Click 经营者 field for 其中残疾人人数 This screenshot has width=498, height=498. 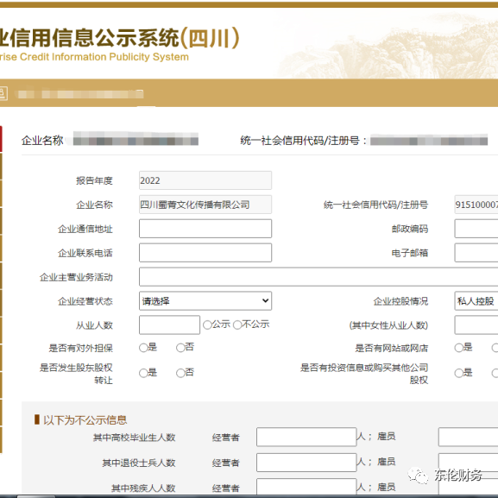(306, 487)
